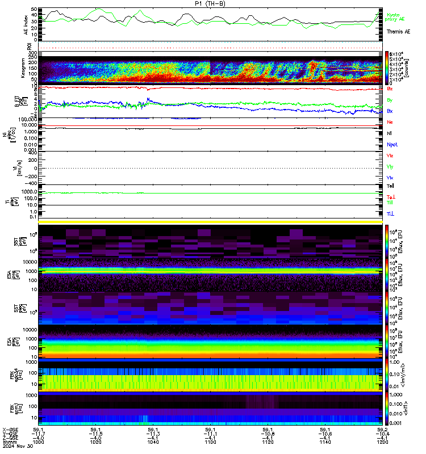Click the Y-GSE value -10.6
The height and width of the screenshot is (454, 426).
(325, 434)
